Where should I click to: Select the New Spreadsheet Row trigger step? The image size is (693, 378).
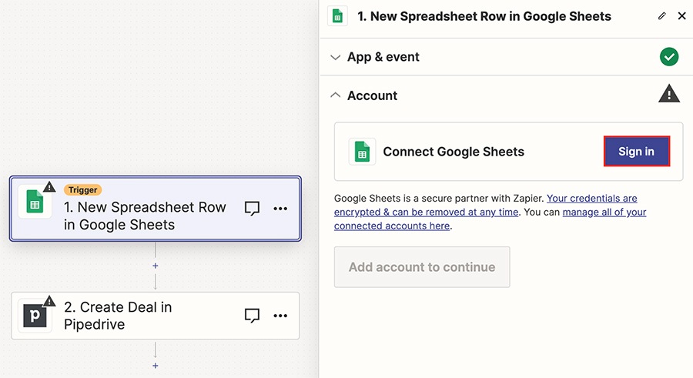pos(155,209)
